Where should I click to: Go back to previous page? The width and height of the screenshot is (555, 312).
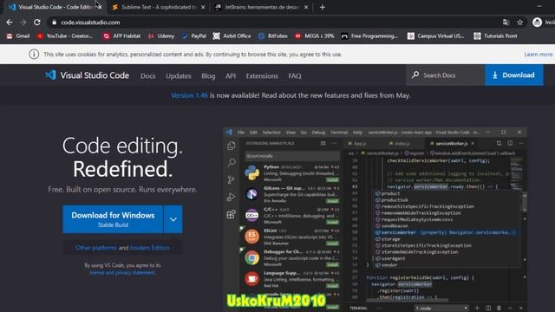tap(10, 23)
